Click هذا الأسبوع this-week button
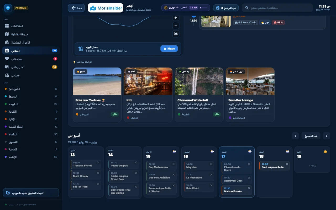 311,136
